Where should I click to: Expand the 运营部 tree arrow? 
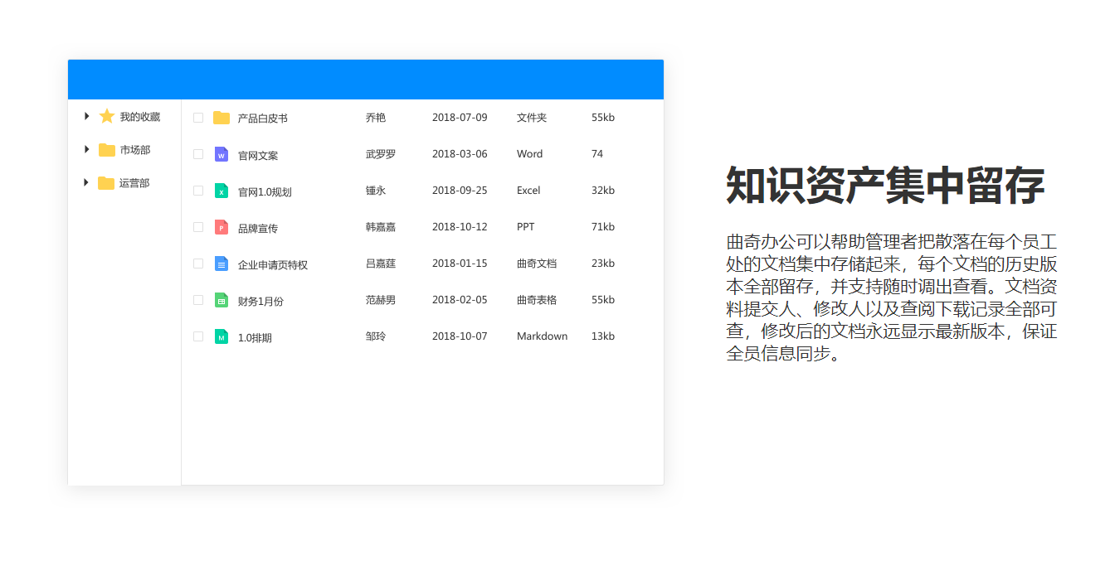coord(86,182)
